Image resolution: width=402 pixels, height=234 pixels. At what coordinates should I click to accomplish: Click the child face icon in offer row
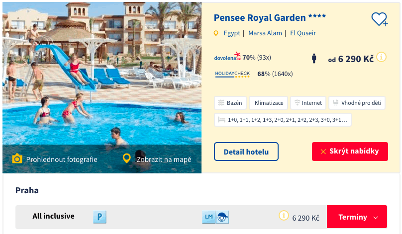222,217
